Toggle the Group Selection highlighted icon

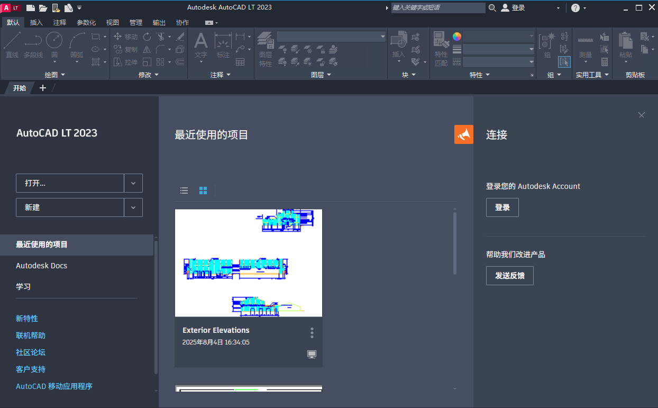tap(564, 62)
